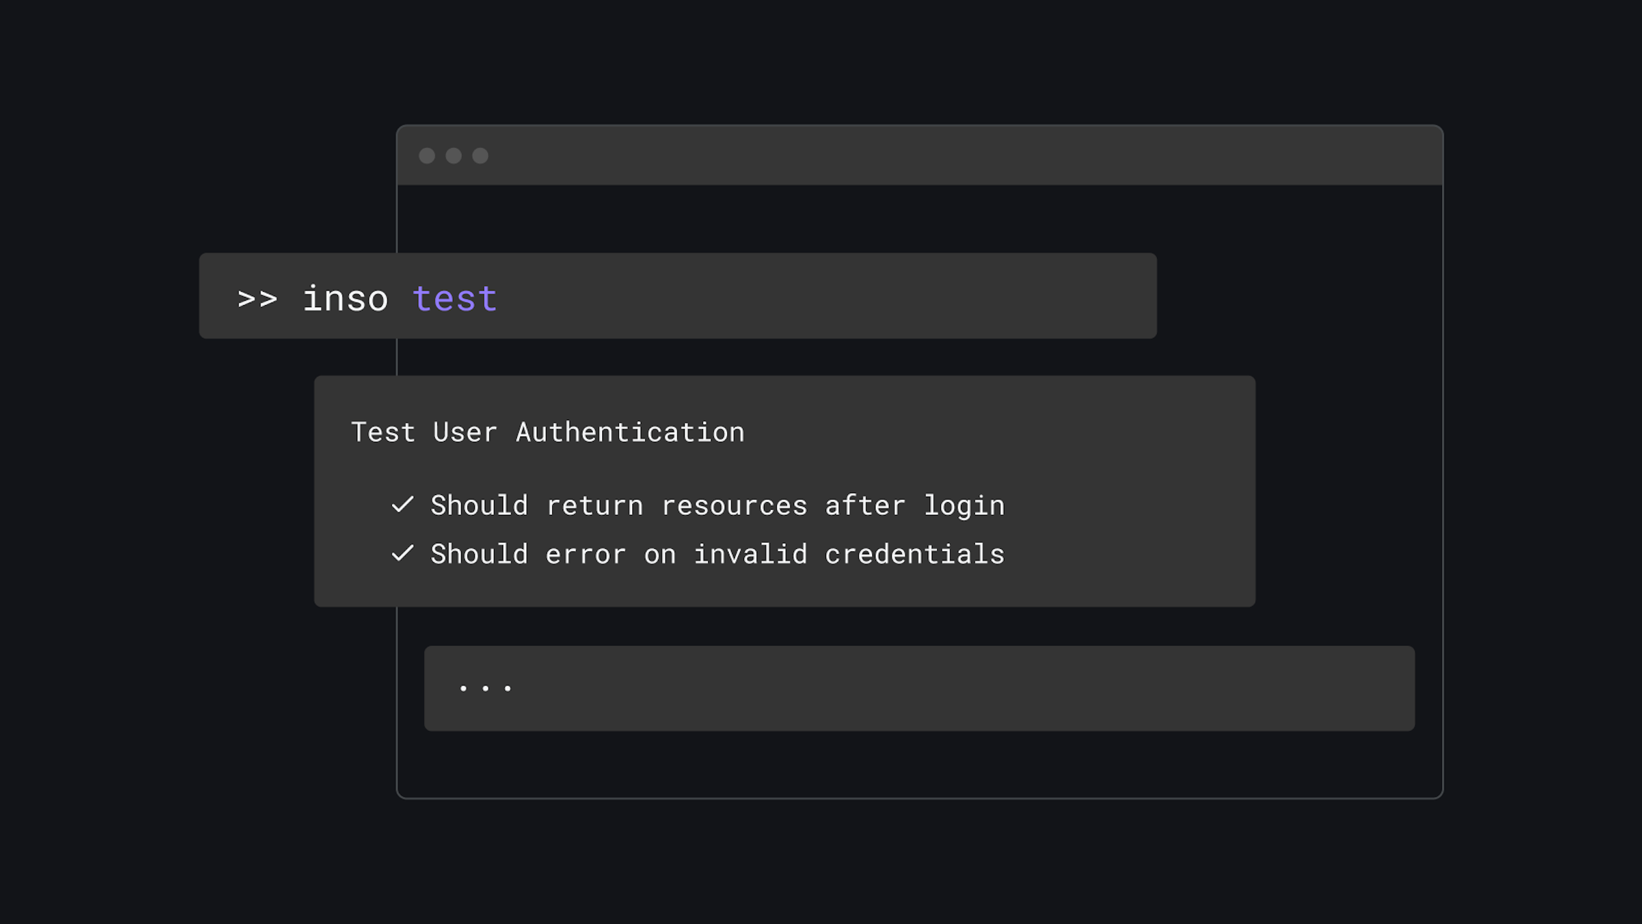Click the rightmost window control dot
1642x924 pixels.
point(480,156)
